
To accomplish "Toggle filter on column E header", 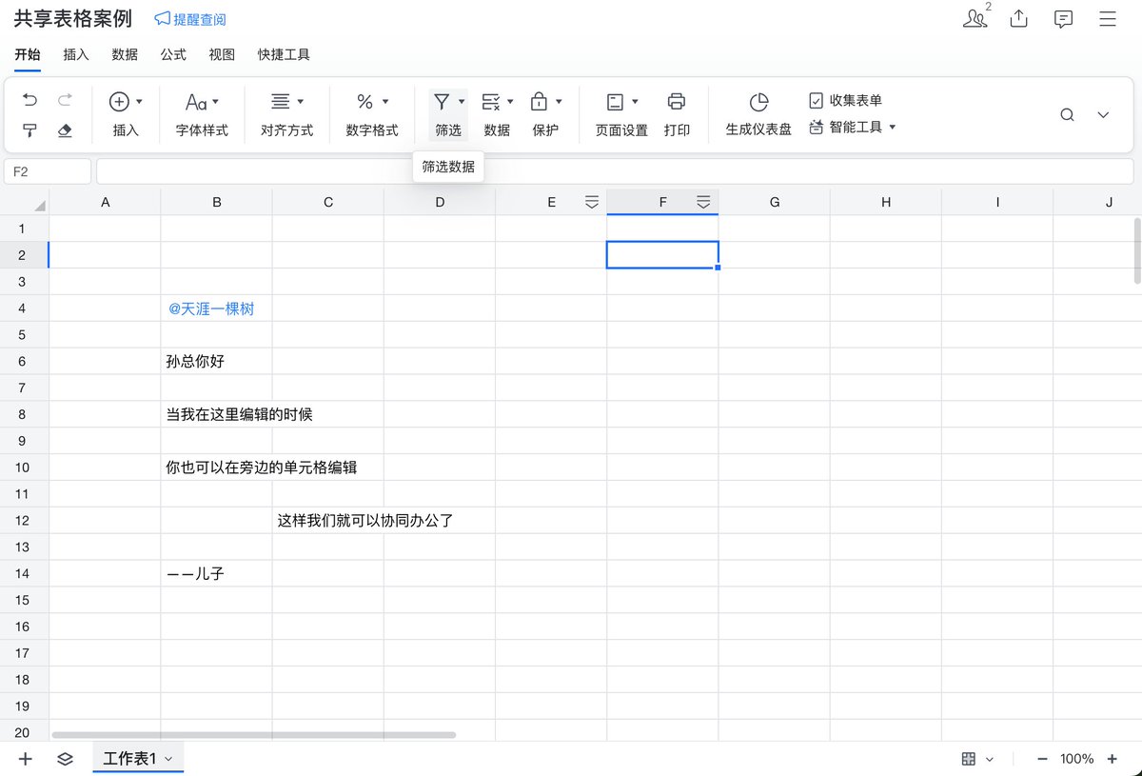I will [x=592, y=201].
